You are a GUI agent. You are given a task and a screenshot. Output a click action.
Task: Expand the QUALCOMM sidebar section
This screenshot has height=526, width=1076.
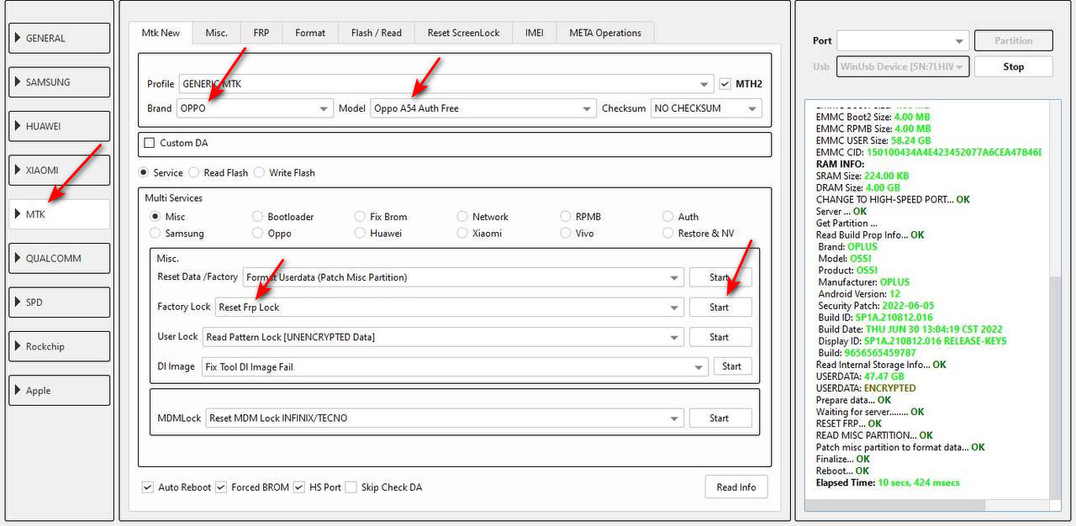pyautogui.click(x=59, y=258)
